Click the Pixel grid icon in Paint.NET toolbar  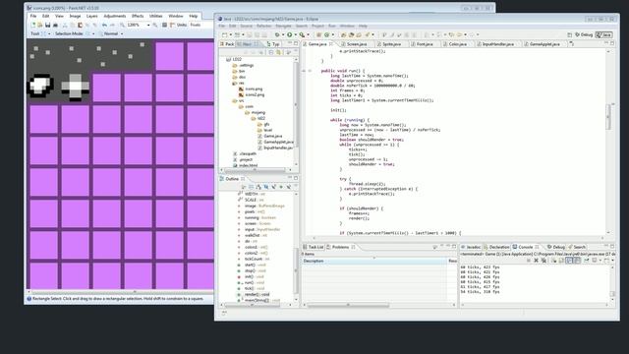click(x=164, y=25)
